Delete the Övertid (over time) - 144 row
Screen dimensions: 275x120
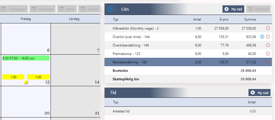268,37
